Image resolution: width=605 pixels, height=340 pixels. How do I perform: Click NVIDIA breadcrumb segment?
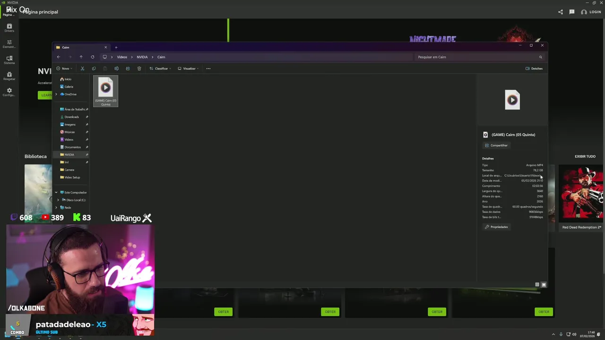pos(142,57)
